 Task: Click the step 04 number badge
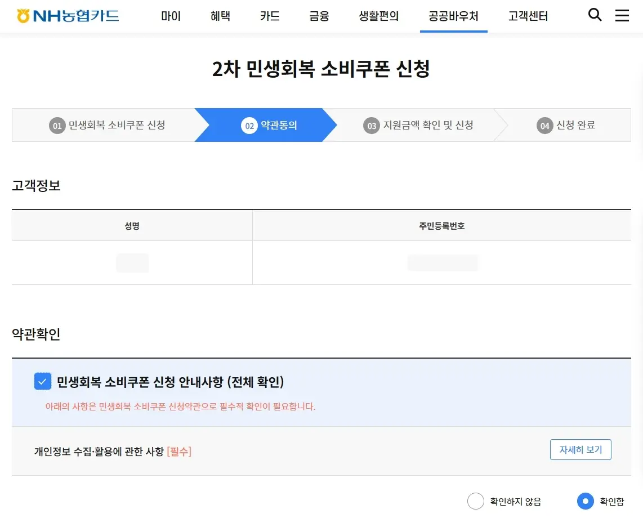point(544,126)
